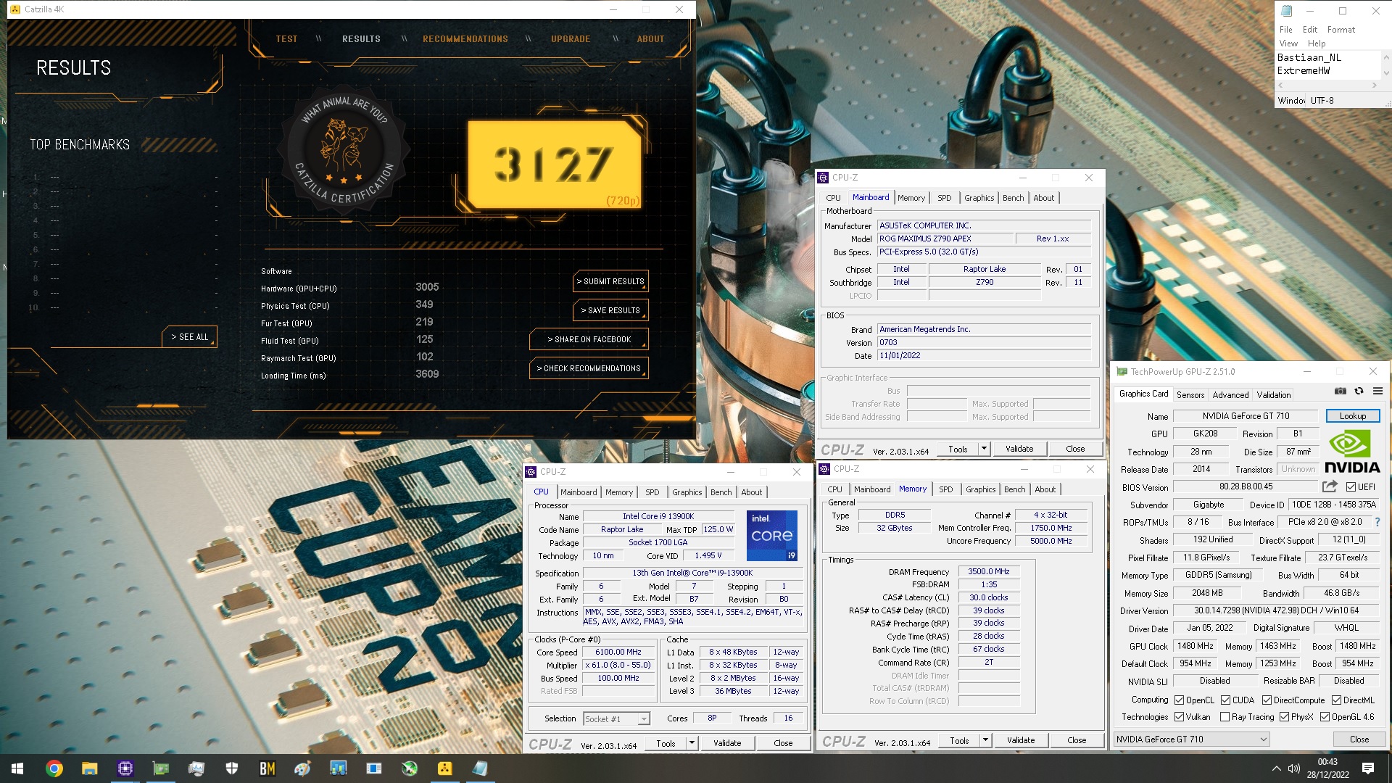Toggle the OpenCL checkbox

pyautogui.click(x=1180, y=700)
